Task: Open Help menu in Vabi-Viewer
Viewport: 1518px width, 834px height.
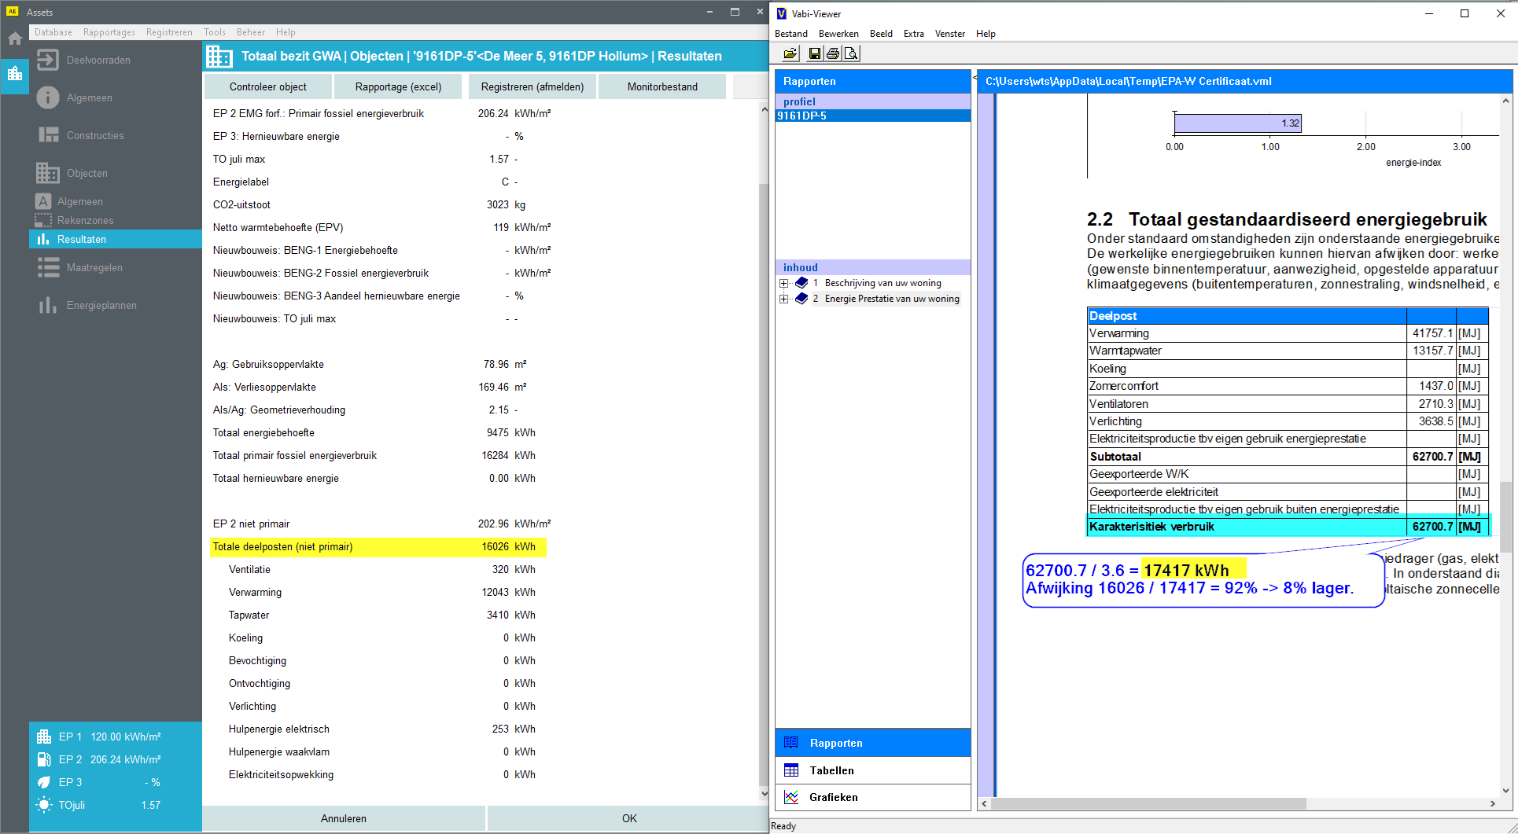Action: [986, 34]
